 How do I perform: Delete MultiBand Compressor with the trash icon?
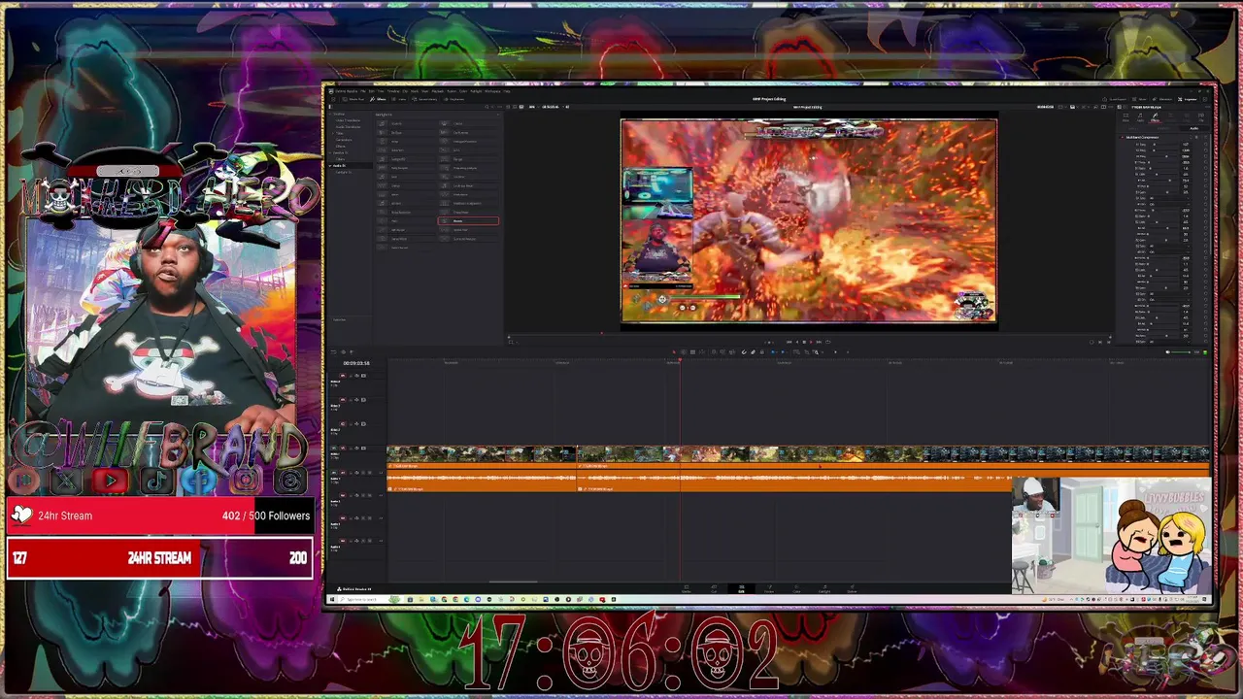[x=1196, y=137]
